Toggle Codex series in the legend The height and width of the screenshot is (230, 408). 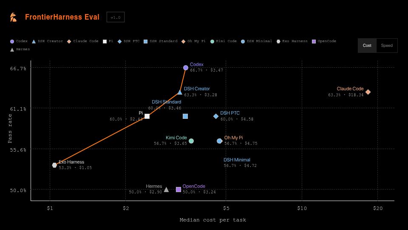click(19, 41)
